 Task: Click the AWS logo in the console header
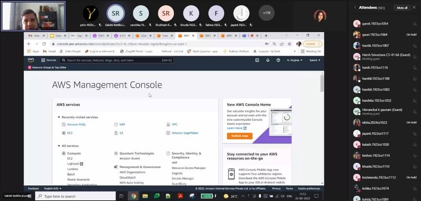31,60
